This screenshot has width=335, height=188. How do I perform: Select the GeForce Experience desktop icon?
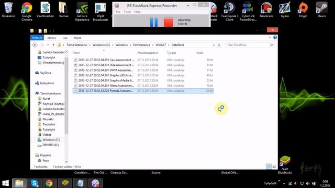(82, 11)
